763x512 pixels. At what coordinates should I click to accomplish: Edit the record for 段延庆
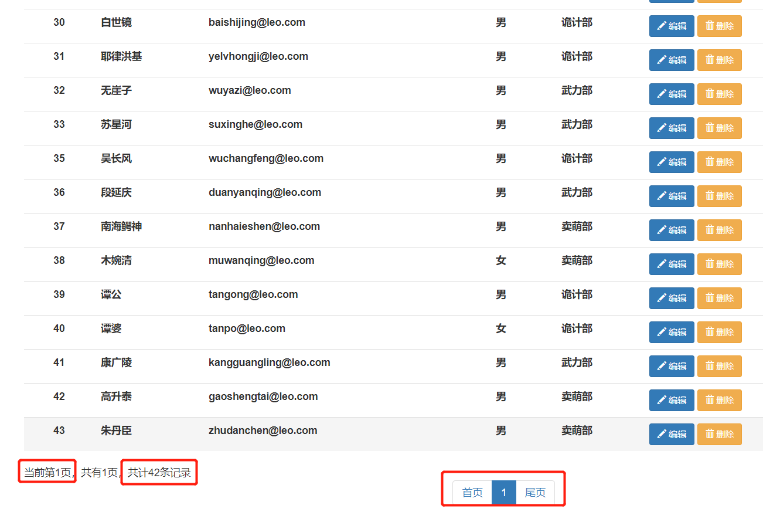pyautogui.click(x=672, y=196)
